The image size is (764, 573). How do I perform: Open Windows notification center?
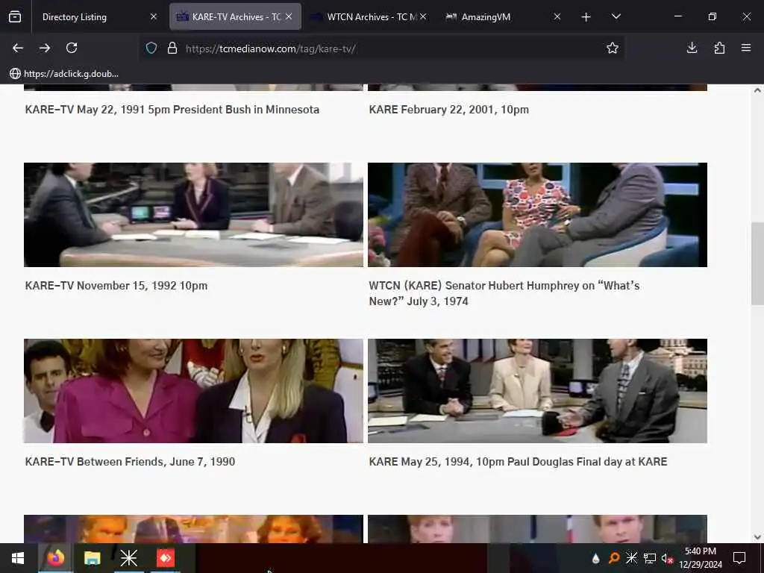[739, 558]
